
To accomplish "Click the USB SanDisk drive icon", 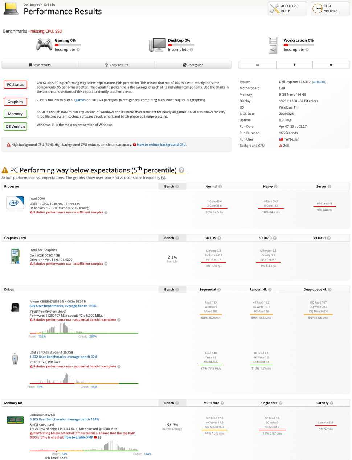I will 15,358.
